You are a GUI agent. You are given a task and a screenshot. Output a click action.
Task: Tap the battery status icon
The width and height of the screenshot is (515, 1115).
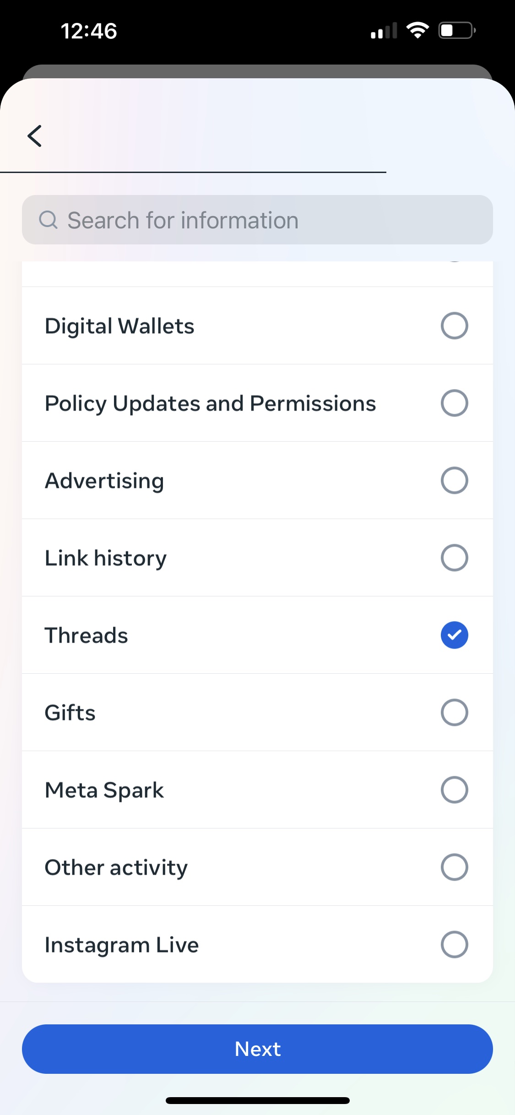457,31
